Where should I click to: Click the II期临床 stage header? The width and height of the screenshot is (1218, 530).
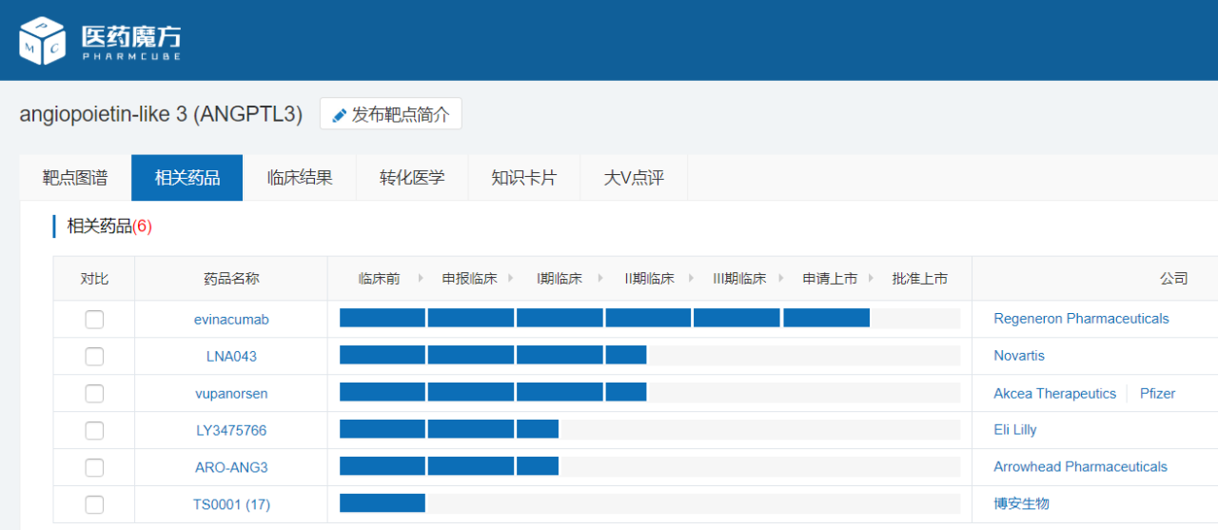[x=649, y=279]
